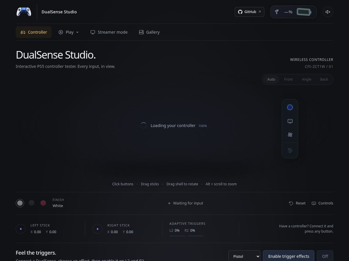
Task: Select the black finish swatch
Action: tap(31, 203)
